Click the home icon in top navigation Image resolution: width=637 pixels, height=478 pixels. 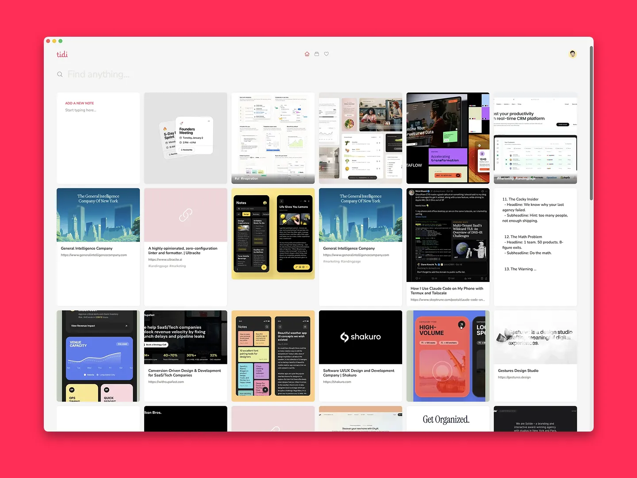[307, 54]
